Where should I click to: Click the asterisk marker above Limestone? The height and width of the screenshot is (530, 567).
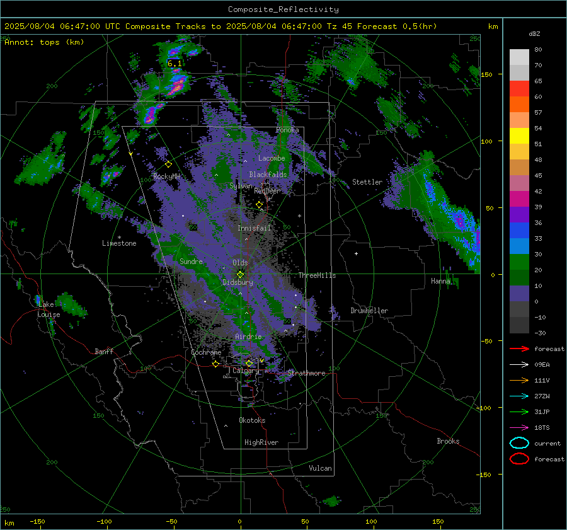(119, 238)
